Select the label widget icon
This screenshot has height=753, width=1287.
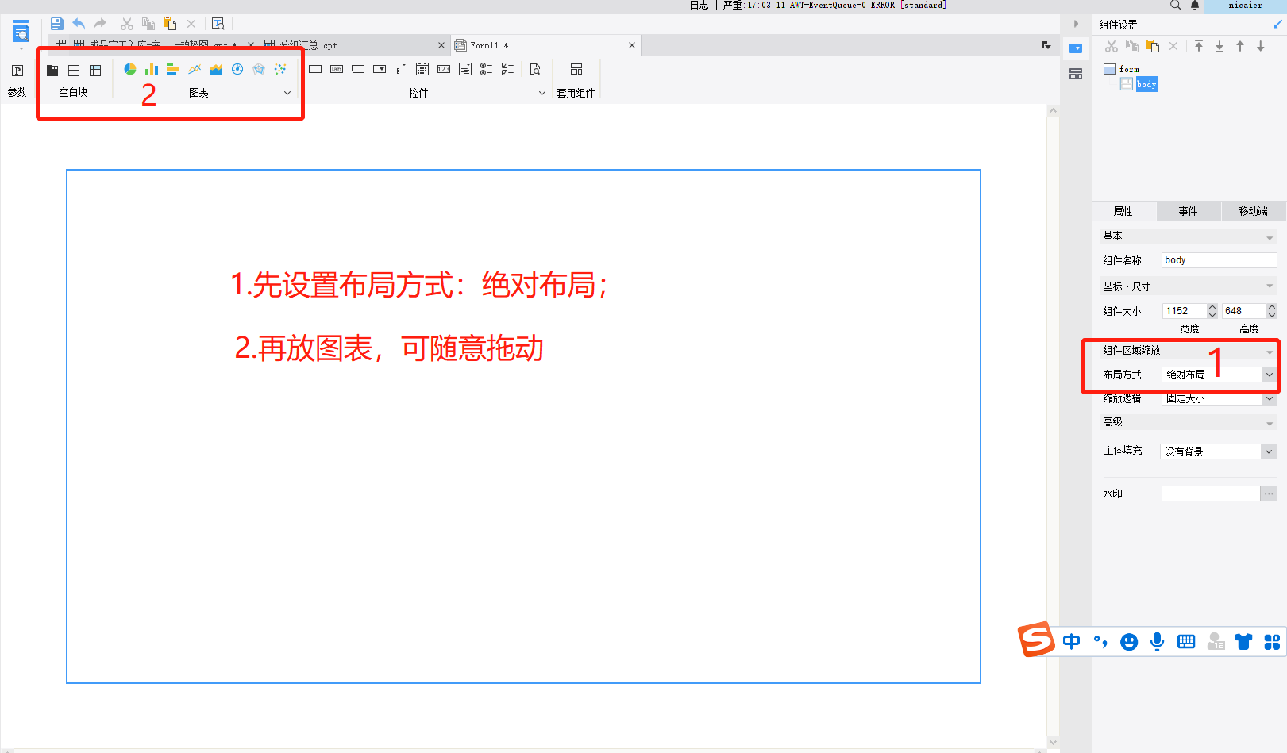click(x=337, y=69)
